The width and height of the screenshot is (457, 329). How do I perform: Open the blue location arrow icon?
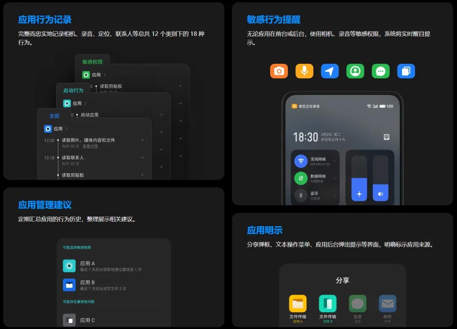click(x=330, y=71)
